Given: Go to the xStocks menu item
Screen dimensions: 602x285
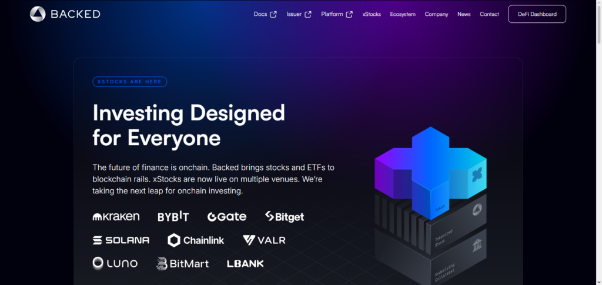Looking at the screenshot, I should coord(372,14).
